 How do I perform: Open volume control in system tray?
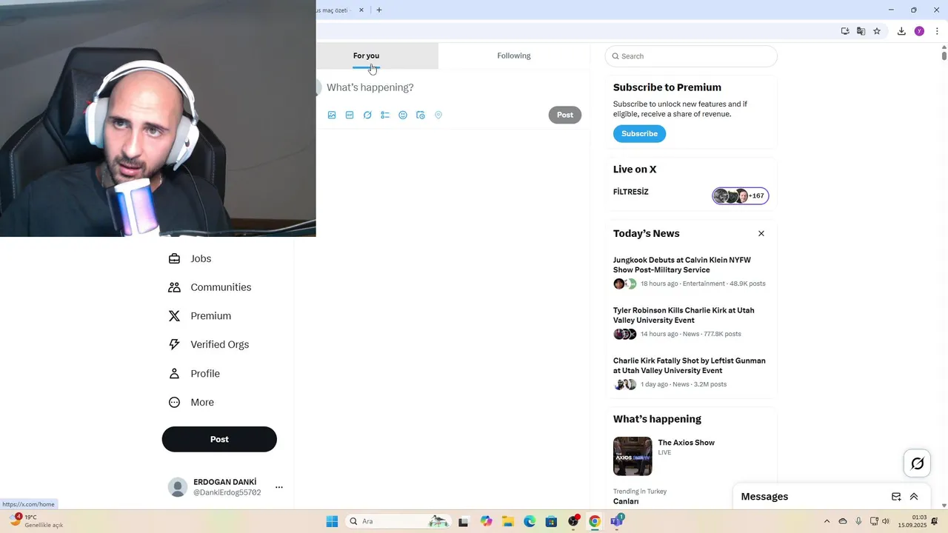click(x=886, y=521)
